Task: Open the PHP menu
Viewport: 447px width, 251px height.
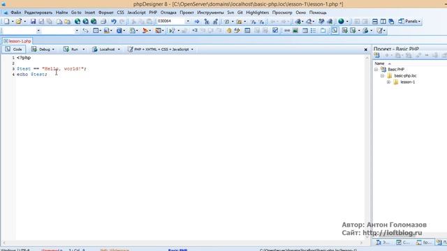Action: [153, 13]
